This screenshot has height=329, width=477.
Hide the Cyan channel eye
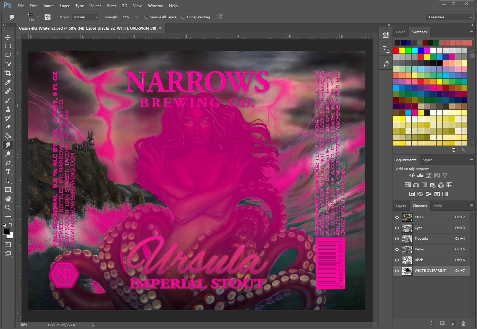[x=397, y=228]
